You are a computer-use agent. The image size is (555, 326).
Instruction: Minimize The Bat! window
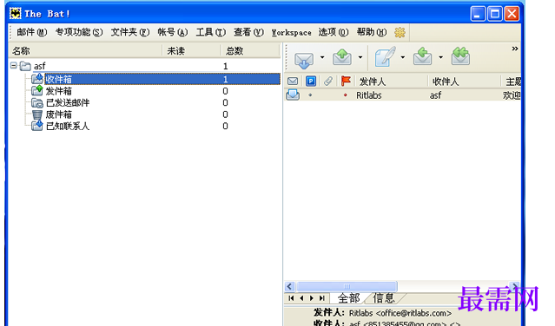478,14
